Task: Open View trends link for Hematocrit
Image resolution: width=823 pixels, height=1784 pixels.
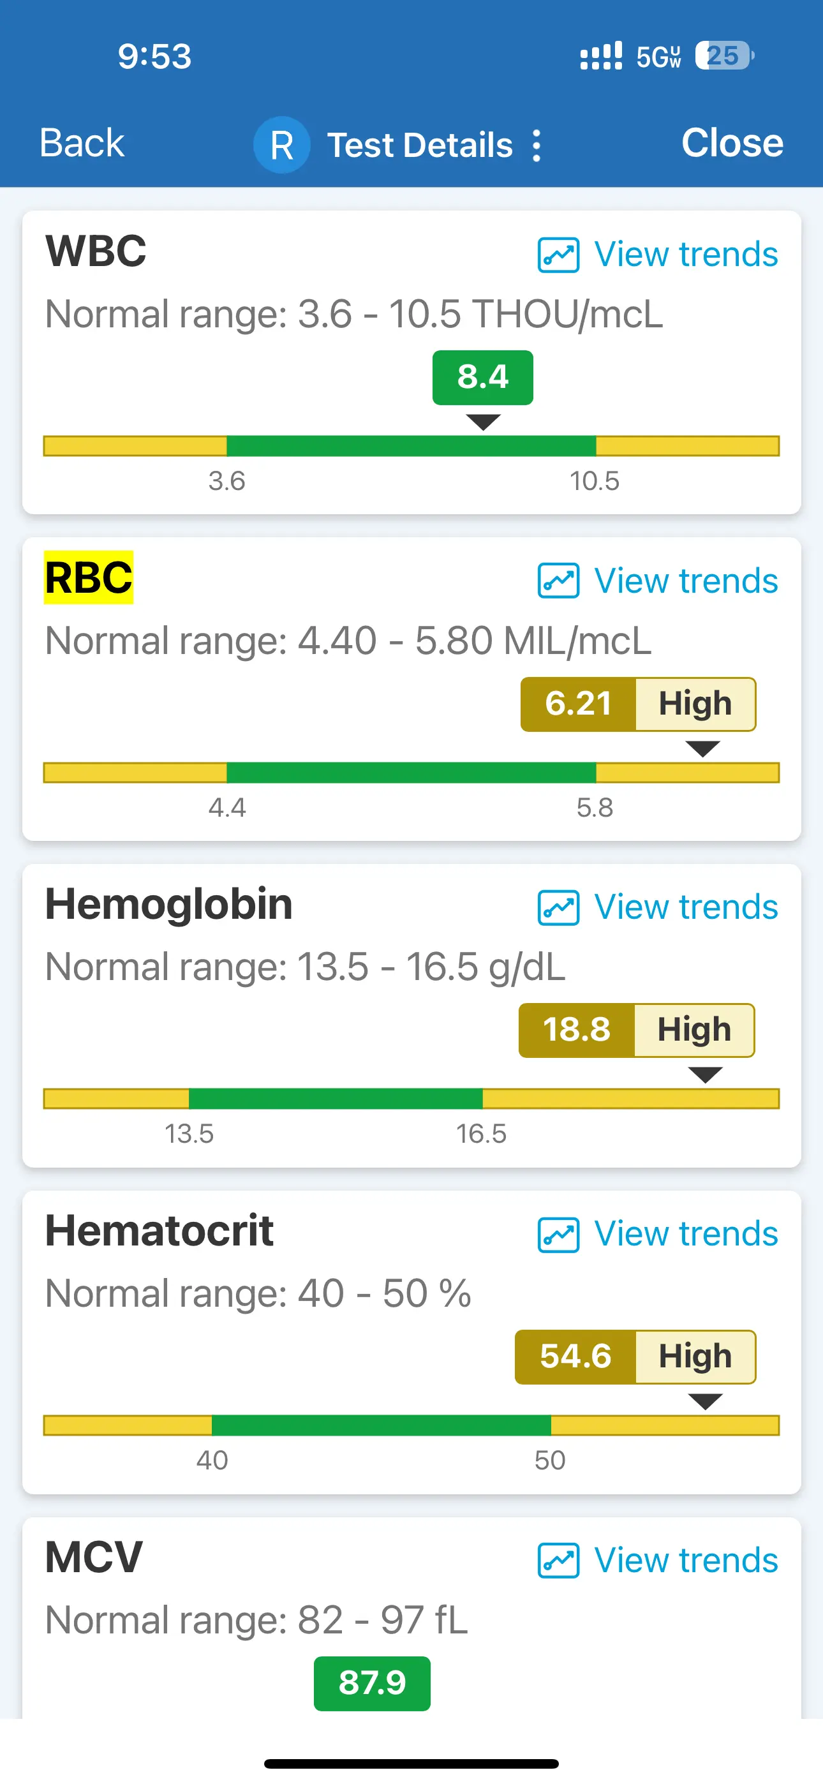Action: point(686,1234)
